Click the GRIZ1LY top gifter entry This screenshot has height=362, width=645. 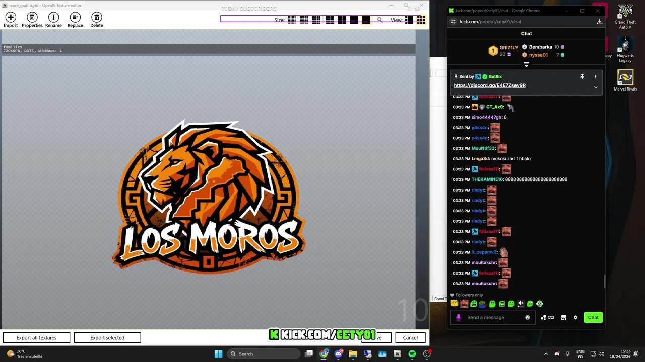pyautogui.click(x=503, y=51)
